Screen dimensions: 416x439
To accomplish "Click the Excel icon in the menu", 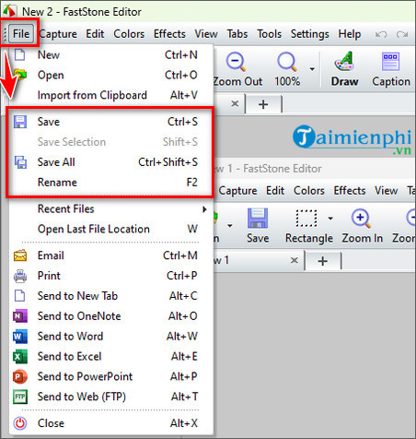I will (x=20, y=357).
